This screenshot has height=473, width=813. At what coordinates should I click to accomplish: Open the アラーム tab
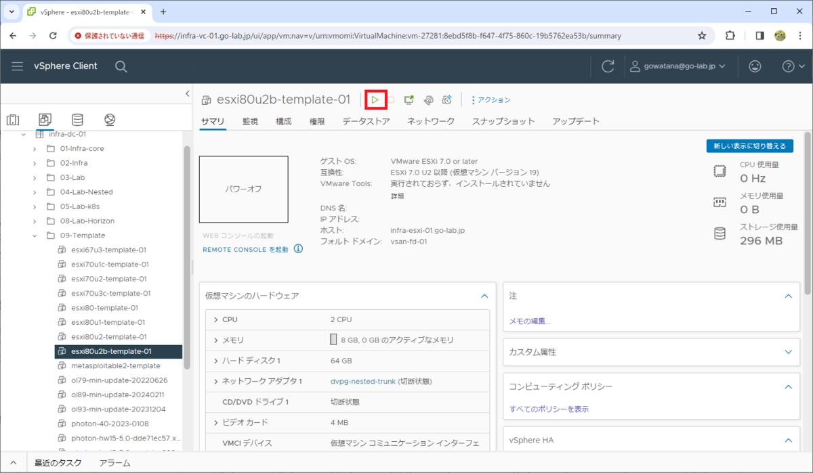(x=114, y=464)
